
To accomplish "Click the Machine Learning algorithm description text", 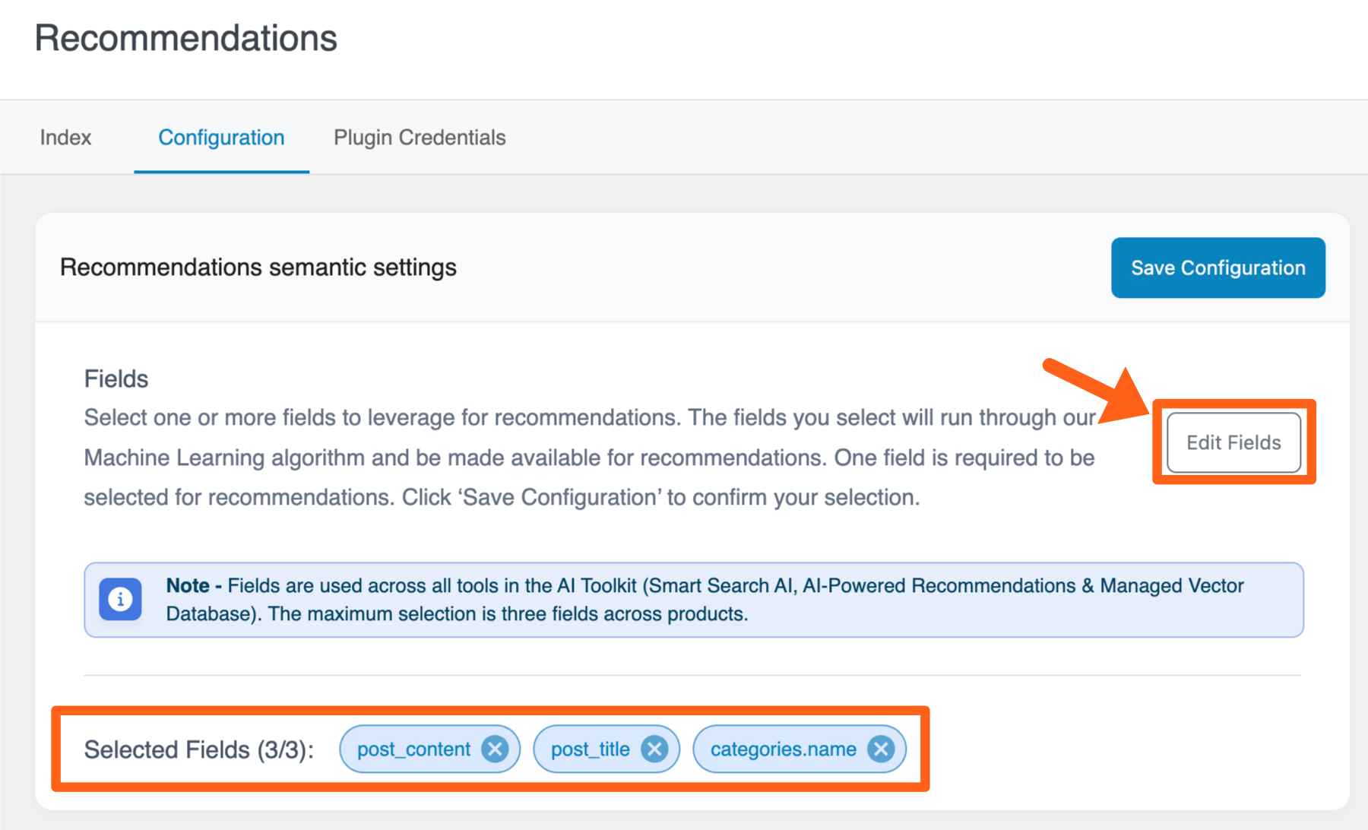I will coord(589,458).
